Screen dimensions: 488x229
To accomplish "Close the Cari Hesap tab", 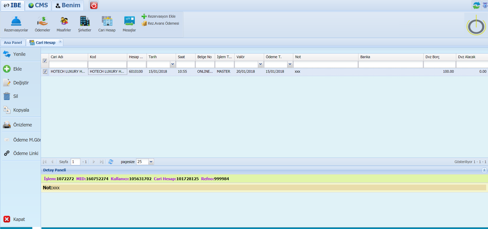I will [60, 42].
